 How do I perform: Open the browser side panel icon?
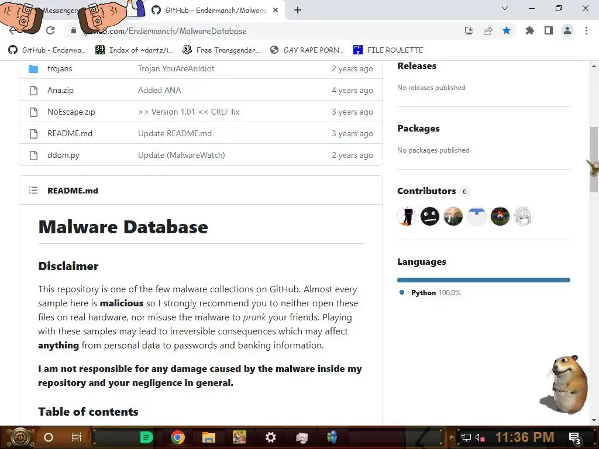pos(549,30)
